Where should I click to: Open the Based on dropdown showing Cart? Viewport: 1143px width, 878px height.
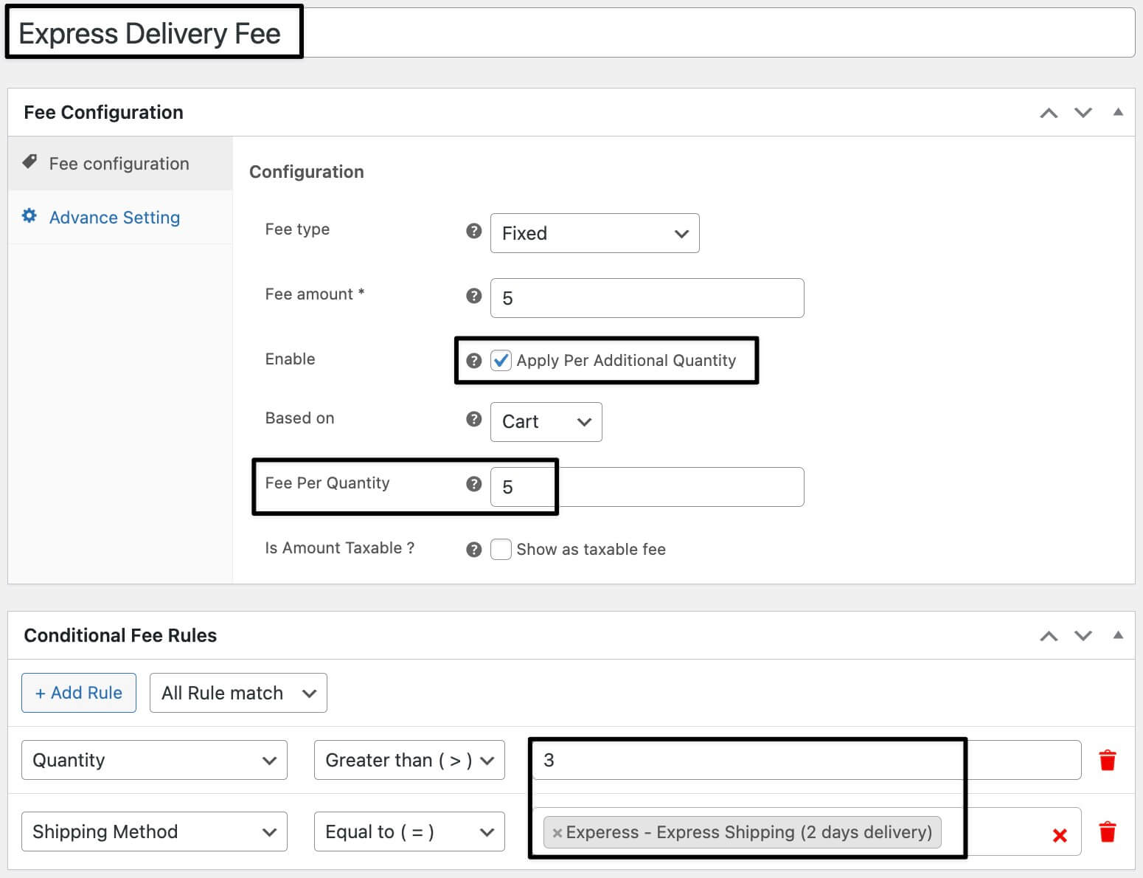click(x=546, y=422)
